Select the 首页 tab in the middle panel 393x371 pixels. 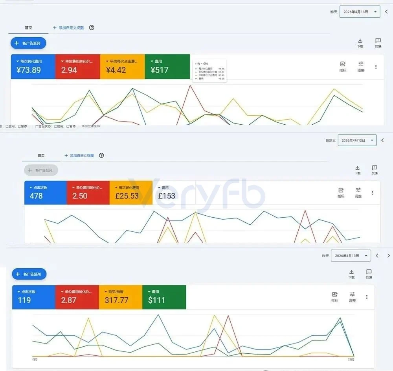coord(41,155)
